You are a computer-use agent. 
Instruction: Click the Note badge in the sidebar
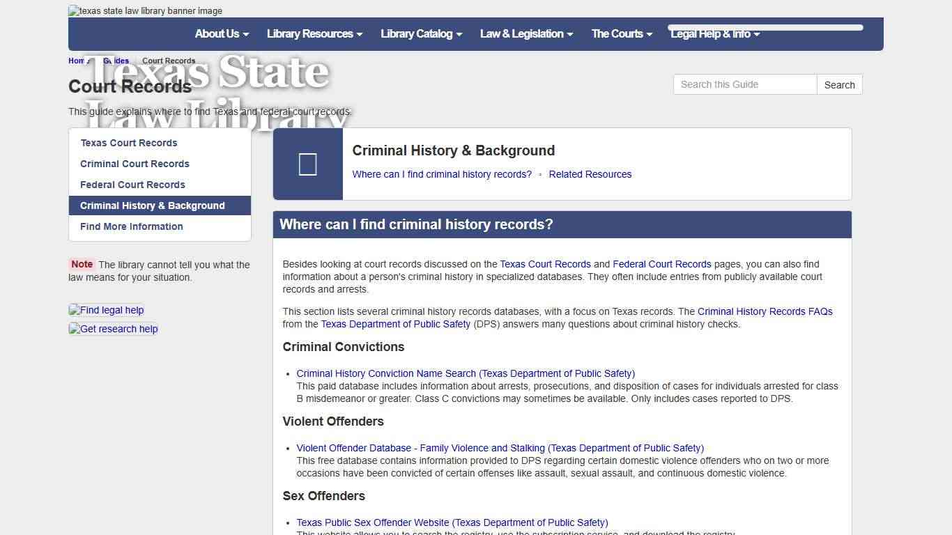coord(82,264)
